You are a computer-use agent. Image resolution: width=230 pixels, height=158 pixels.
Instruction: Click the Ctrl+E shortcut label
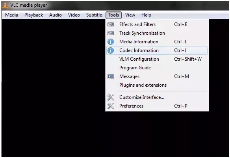(x=181, y=24)
